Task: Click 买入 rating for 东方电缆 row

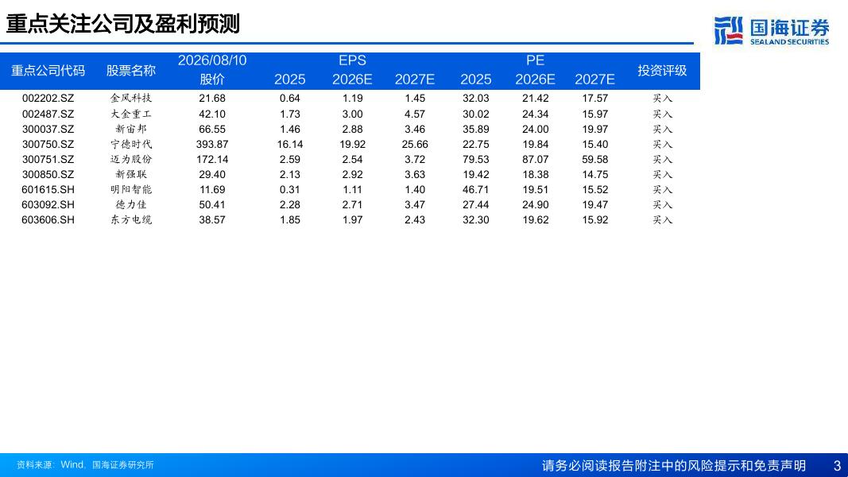Action: (662, 220)
